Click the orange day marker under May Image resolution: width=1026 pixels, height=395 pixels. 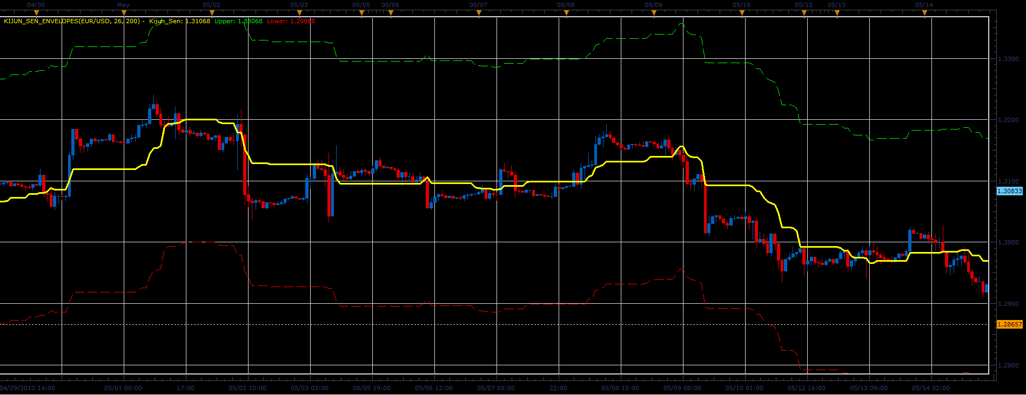coord(124,13)
